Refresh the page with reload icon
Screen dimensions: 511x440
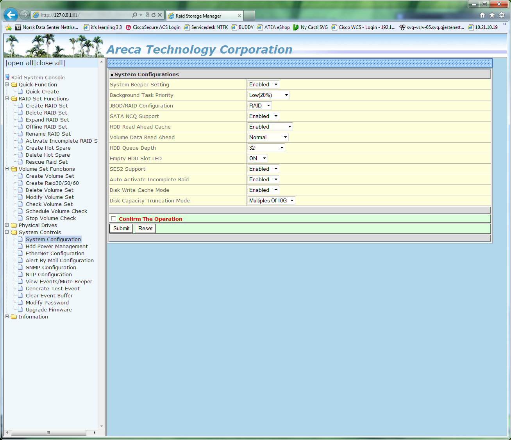coord(154,15)
